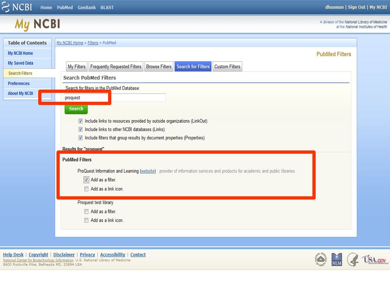Click My NCBI Home breadcrumb link
Screen dimensions: 390x292
(x=70, y=43)
